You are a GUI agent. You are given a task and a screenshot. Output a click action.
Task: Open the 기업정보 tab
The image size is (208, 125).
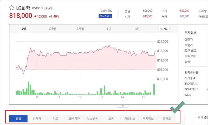[129, 118]
